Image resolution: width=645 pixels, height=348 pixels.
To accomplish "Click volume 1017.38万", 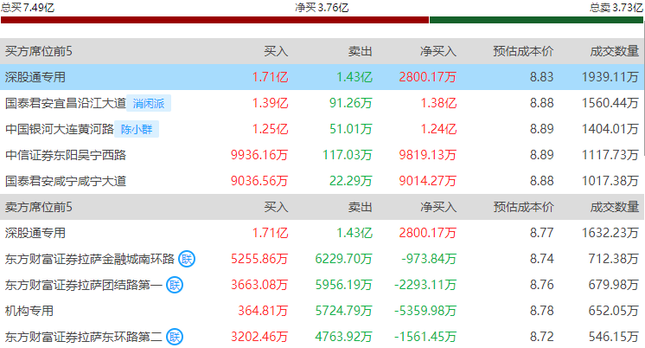I will [610, 181].
